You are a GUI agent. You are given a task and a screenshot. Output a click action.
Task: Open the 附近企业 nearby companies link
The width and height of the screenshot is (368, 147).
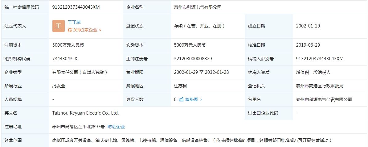pyautogui.click(x=116, y=127)
